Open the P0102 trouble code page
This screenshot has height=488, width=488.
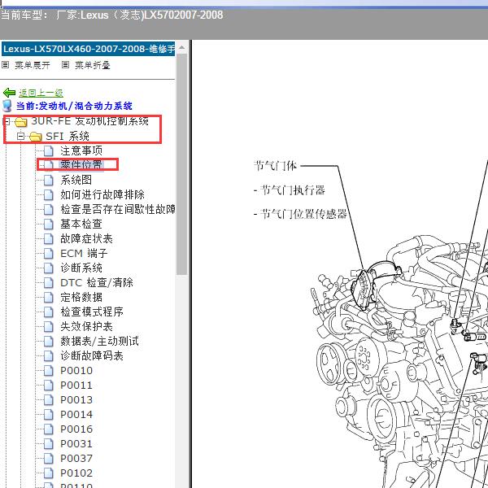[76, 473]
